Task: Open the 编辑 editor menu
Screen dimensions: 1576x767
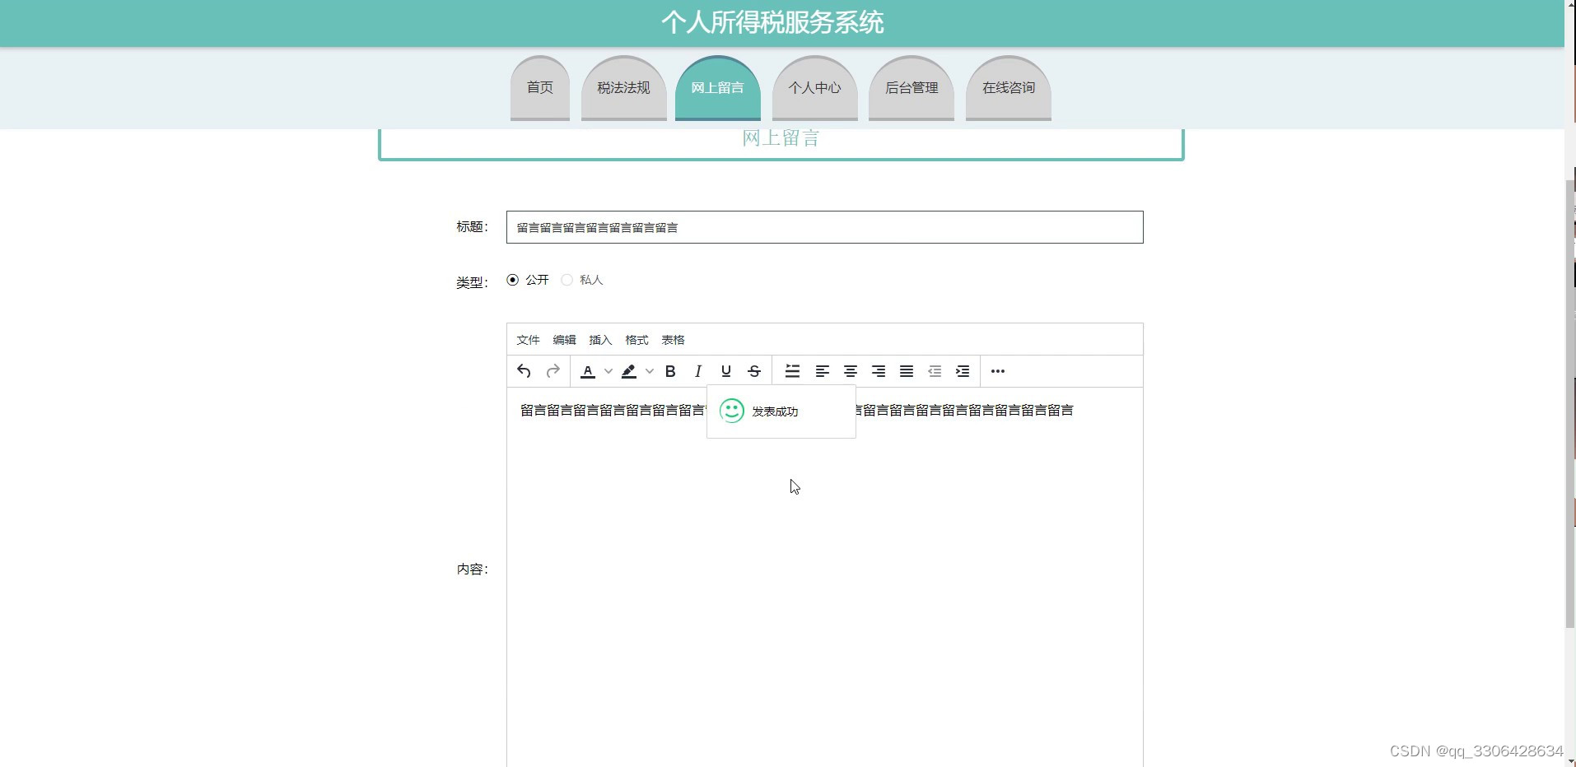Action: click(x=564, y=340)
